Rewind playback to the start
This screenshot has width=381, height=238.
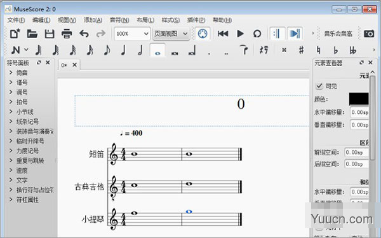click(223, 34)
